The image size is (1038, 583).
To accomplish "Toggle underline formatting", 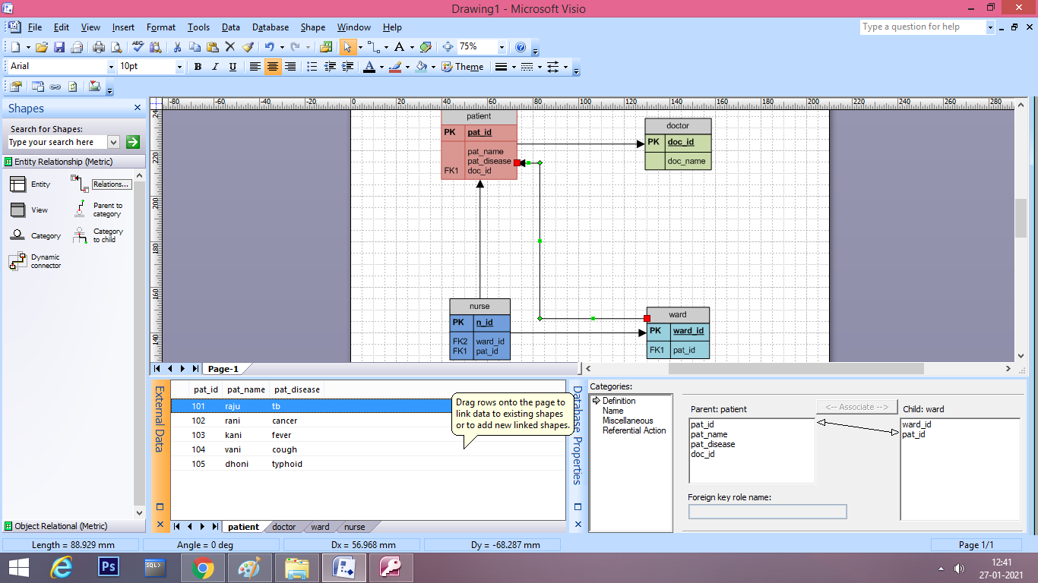I will click(x=232, y=67).
